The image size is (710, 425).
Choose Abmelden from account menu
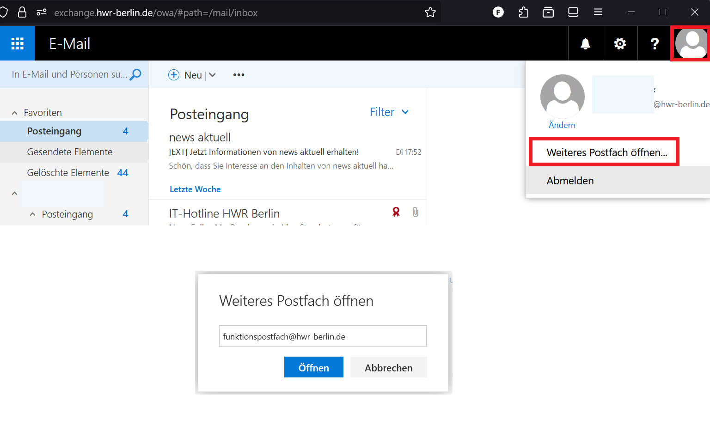pos(570,181)
